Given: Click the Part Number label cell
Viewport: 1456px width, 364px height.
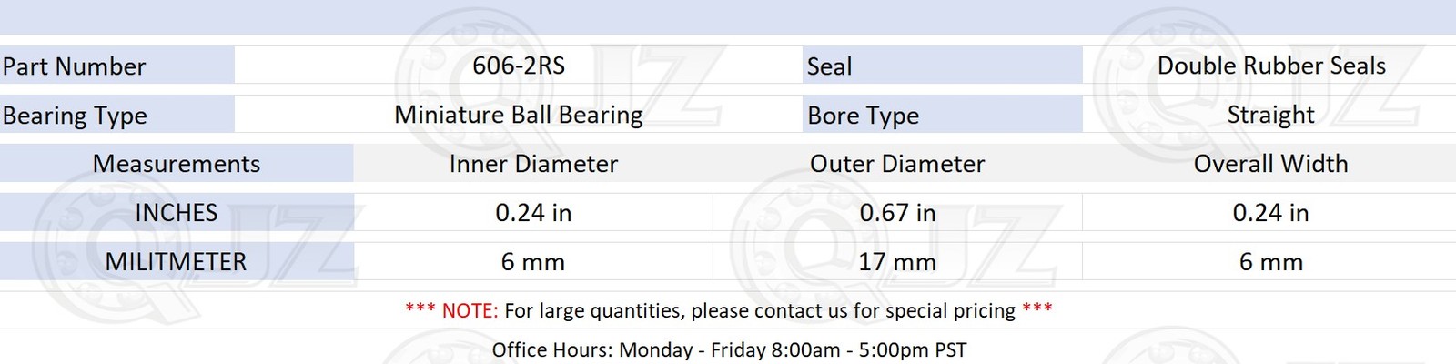Looking at the screenshot, I should (x=75, y=66).
